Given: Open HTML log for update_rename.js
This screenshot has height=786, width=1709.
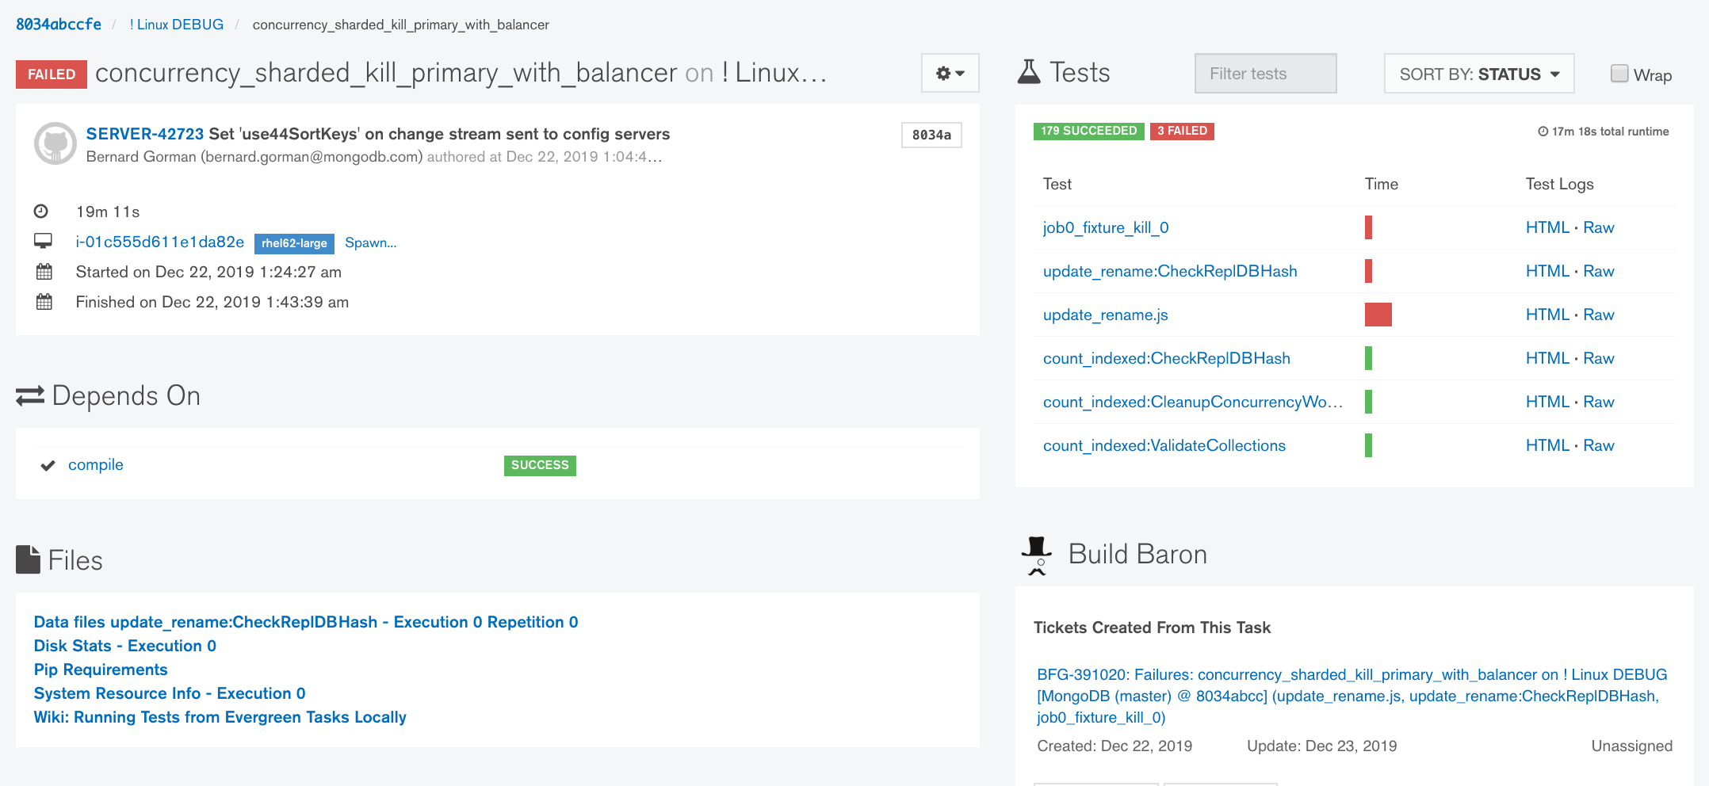Looking at the screenshot, I should point(1547,315).
